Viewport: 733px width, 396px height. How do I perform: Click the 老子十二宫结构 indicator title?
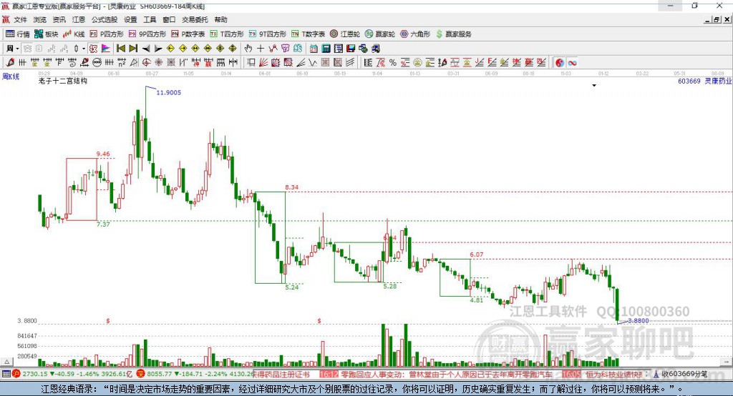pyautogui.click(x=63, y=81)
